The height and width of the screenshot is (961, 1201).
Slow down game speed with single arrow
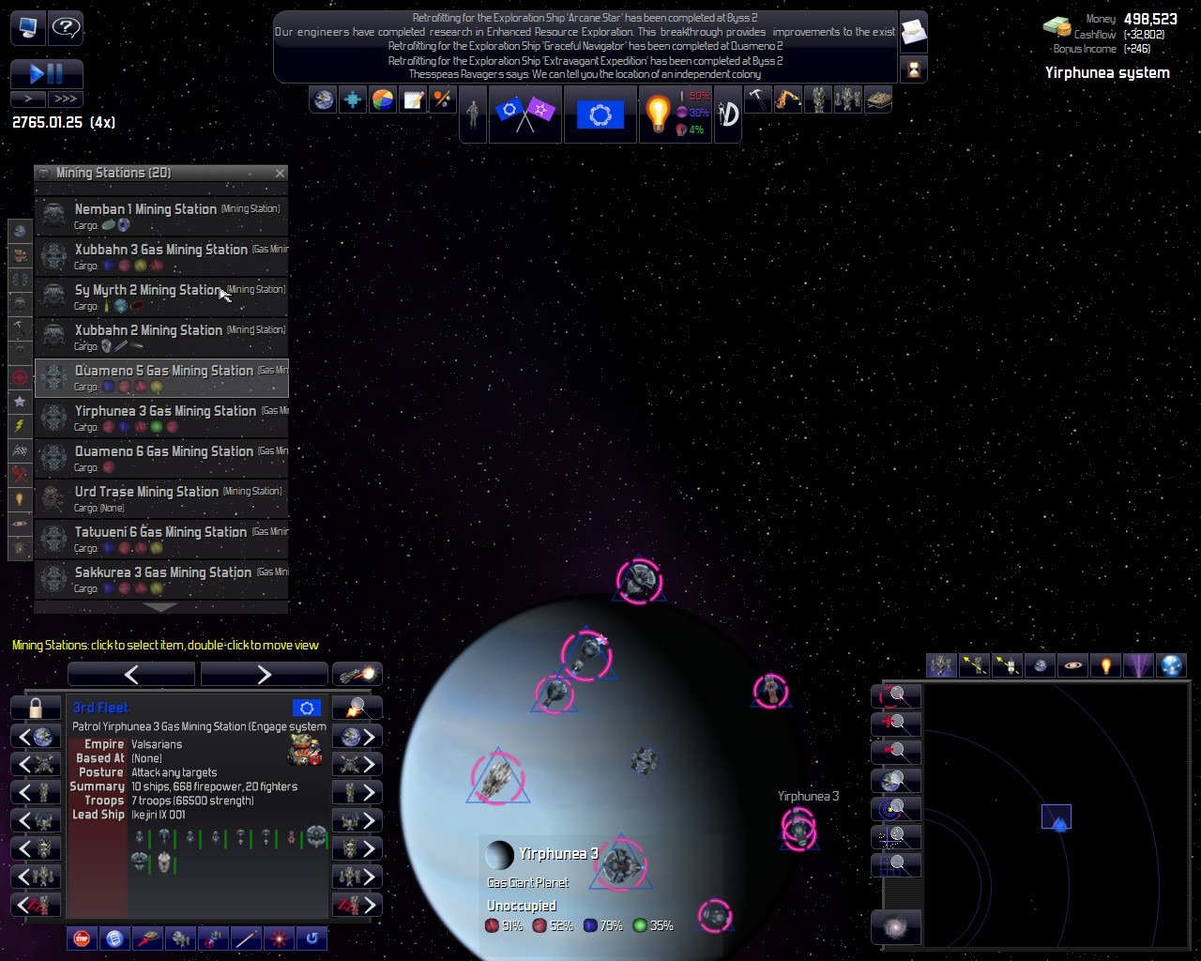[x=28, y=99]
